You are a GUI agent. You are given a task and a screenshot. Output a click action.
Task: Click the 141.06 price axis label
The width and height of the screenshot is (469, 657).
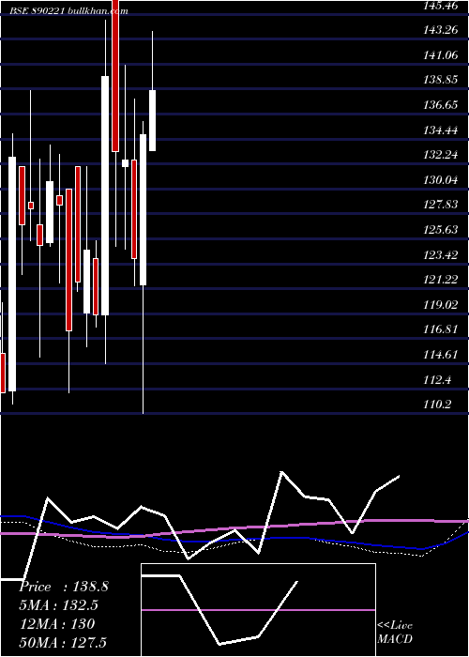tap(442, 54)
